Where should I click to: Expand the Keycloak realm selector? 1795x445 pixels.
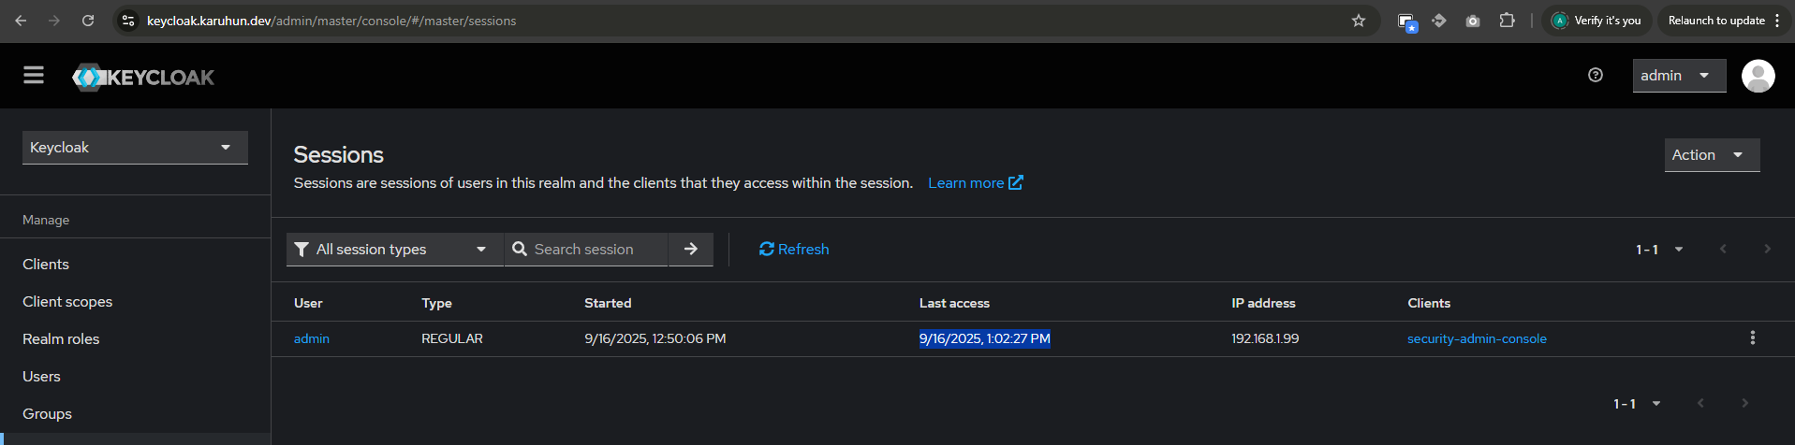coord(135,148)
